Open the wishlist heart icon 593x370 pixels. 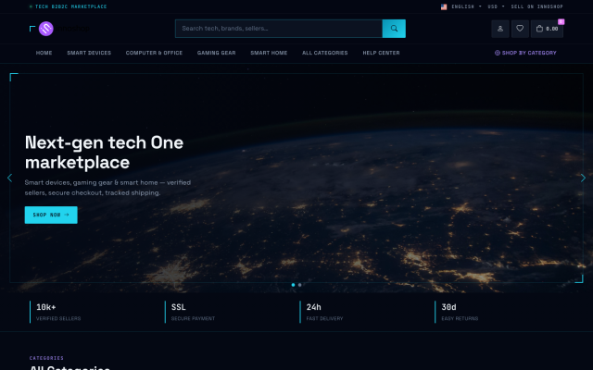[520, 29]
